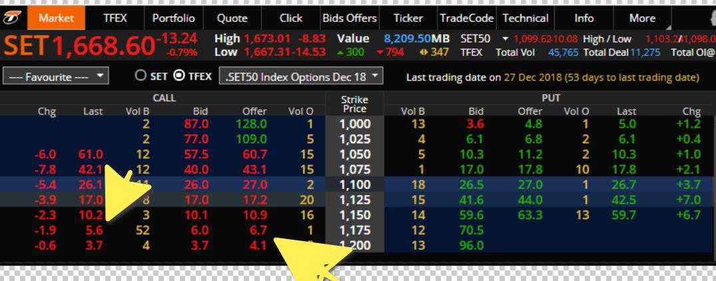The image size is (716, 281).
Task: Click put offer 6.8
Action: (534, 139)
